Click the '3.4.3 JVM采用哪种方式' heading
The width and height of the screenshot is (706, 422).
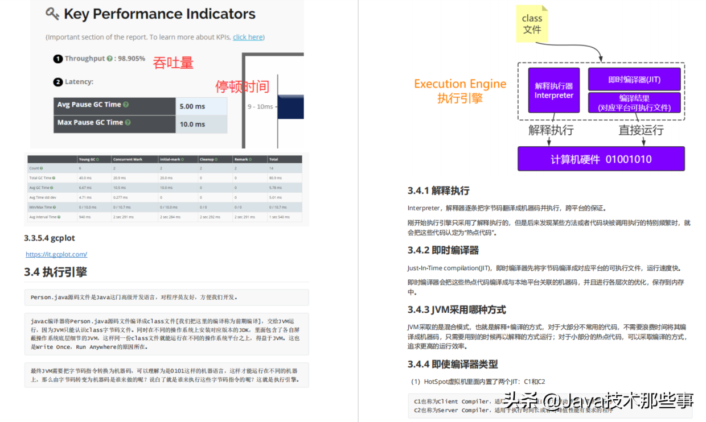(457, 310)
